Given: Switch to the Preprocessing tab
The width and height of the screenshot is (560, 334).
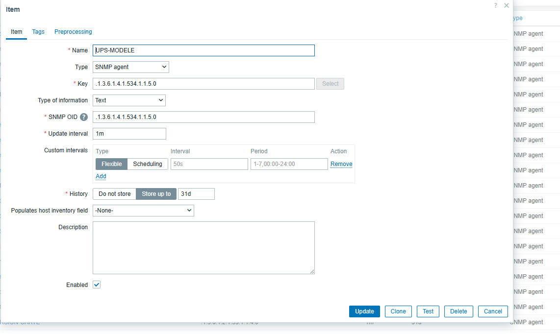Looking at the screenshot, I should [x=73, y=32].
